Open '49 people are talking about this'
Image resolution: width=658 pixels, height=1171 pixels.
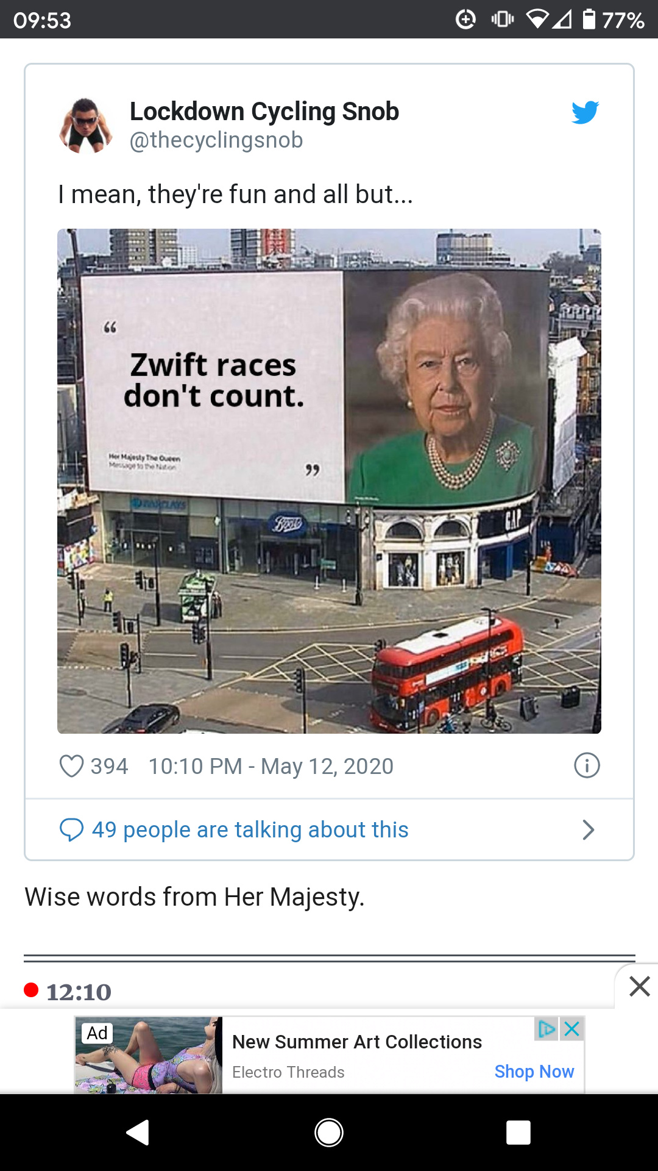pyautogui.click(x=250, y=830)
